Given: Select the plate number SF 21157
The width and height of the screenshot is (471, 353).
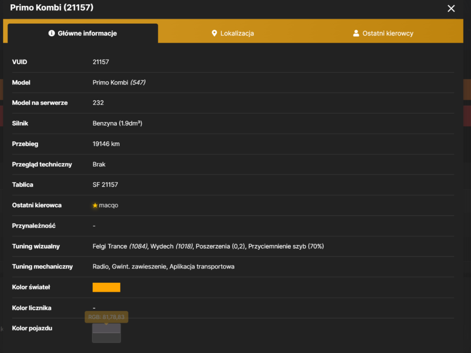Looking at the screenshot, I should click(105, 185).
